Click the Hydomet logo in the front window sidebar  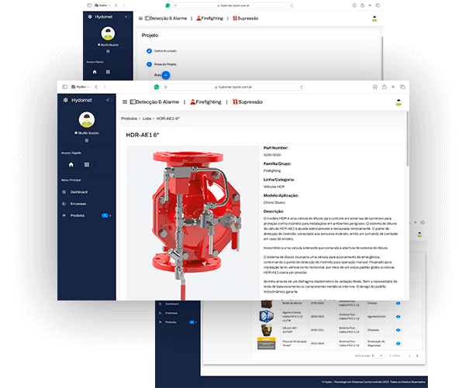tap(78, 100)
